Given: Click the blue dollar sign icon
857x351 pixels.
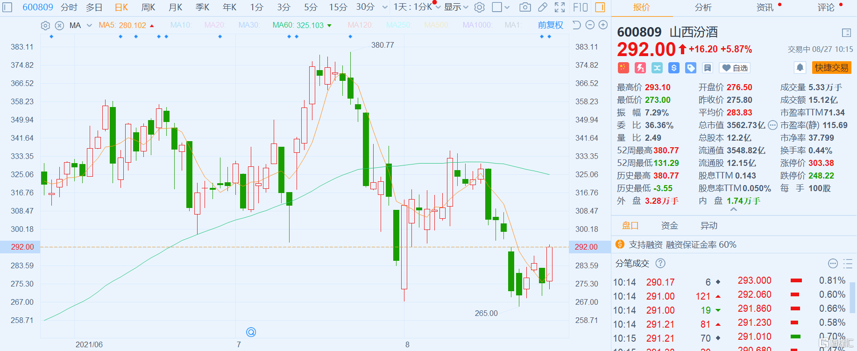Looking at the screenshot, I should pyautogui.click(x=673, y=68).
